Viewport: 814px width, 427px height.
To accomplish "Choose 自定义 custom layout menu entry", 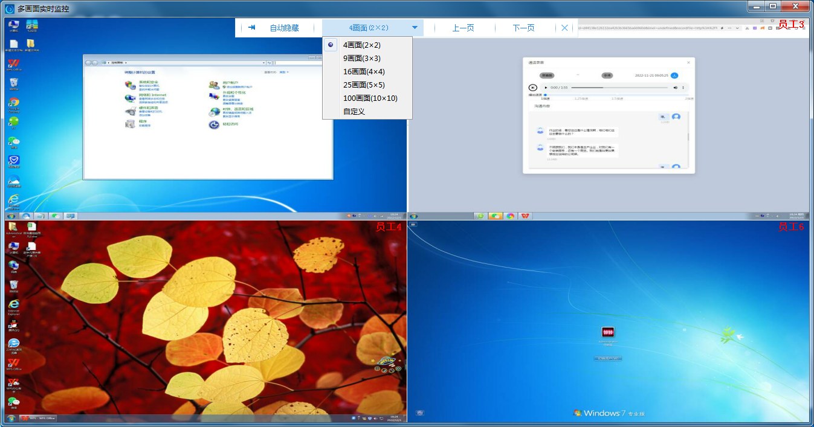I will 354,111.
